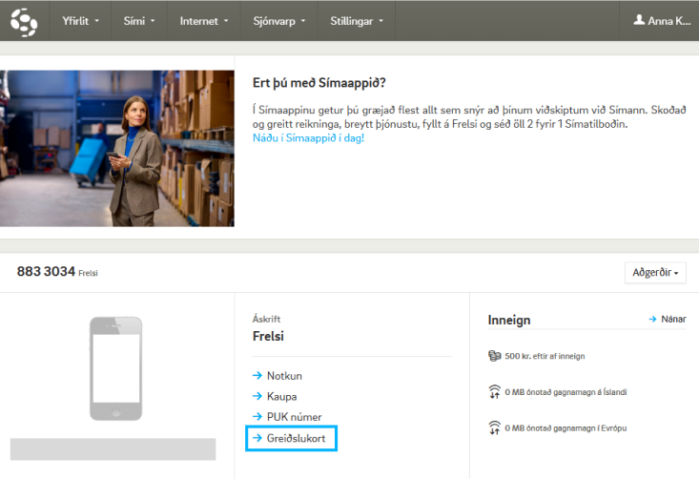699x479 pixels.
Task: Click the grey phone device image
Action: point(116,368)
